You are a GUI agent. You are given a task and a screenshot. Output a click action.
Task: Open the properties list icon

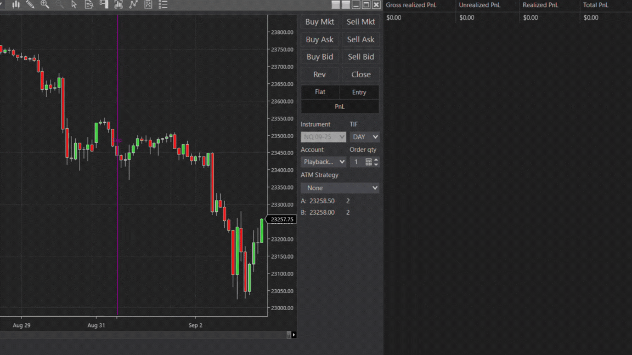pos(163,4)
